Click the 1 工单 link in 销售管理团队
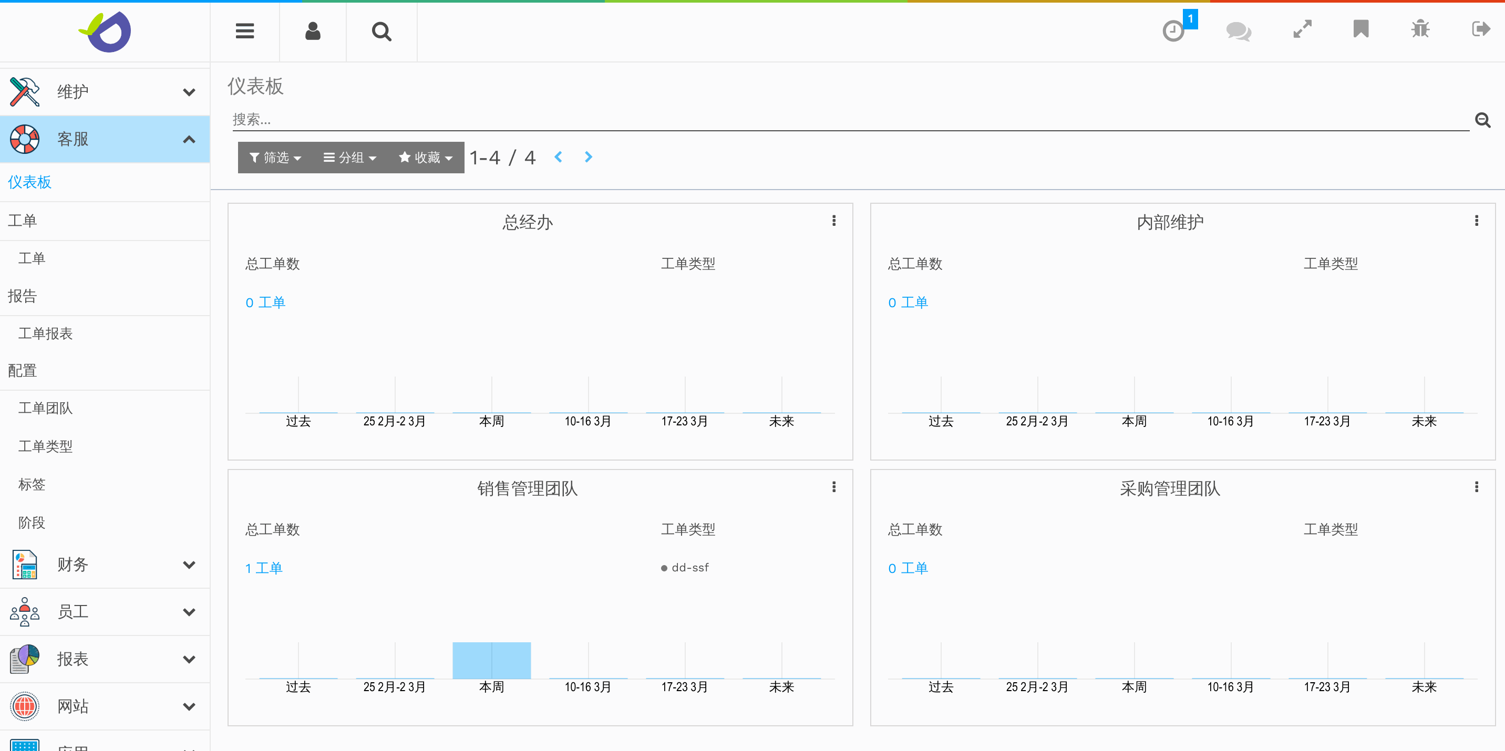 264,568
